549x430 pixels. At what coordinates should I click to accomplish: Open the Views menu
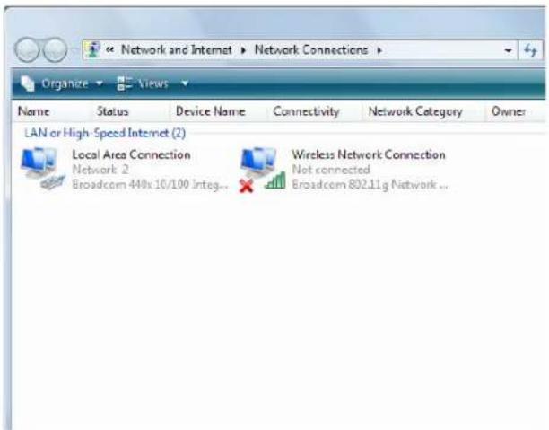click(x=153, y=83)
